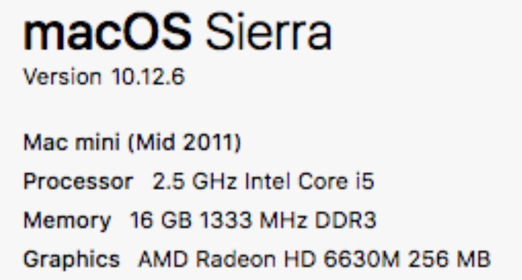Click the "Sierra" word in the title
The image size is (522, 280).
coord(269,35)
